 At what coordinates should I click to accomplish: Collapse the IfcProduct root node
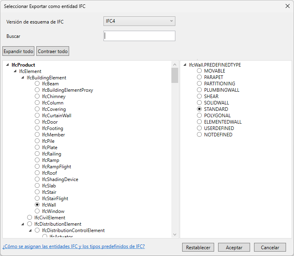coord(8,65)
